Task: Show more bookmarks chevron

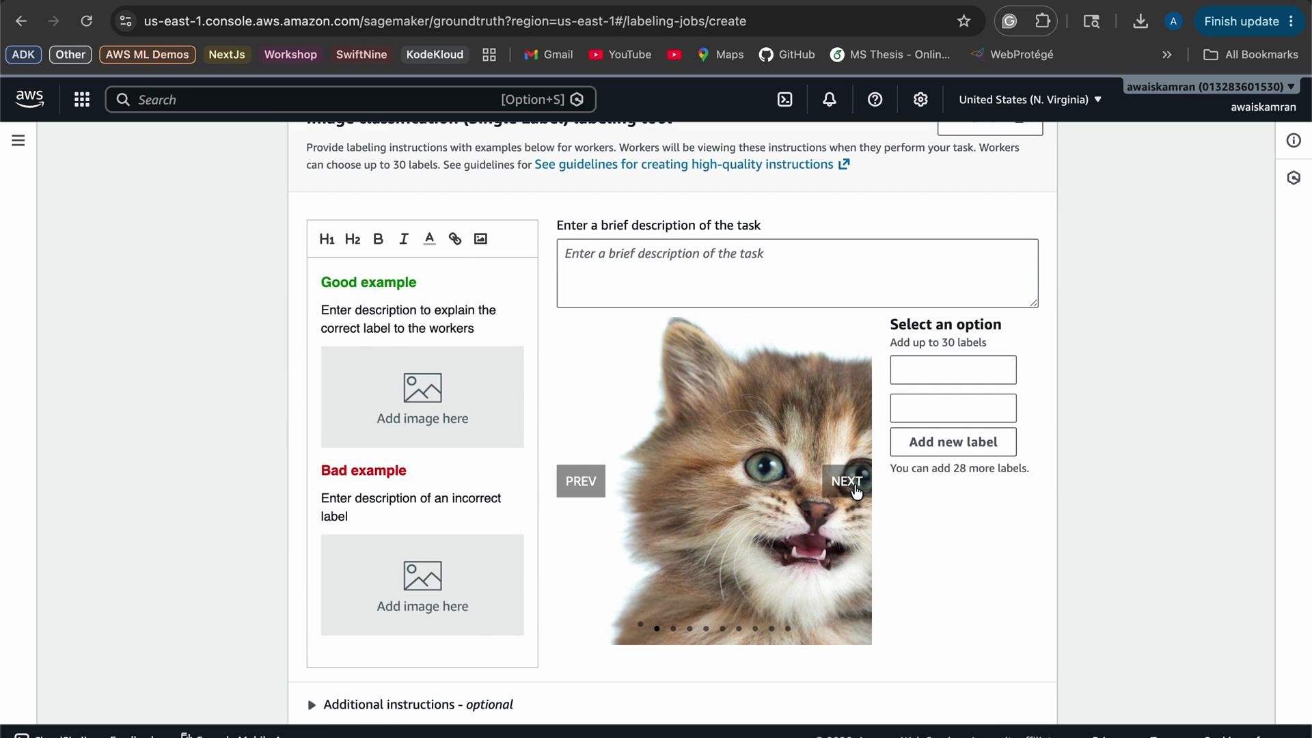Action: (x=1167, y=55)
